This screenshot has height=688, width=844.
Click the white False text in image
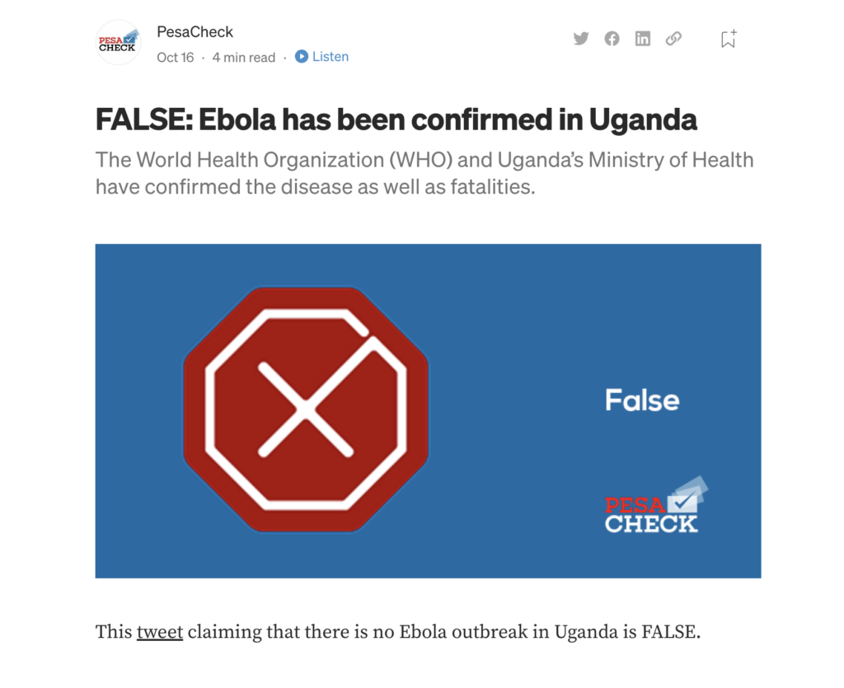point(642,400)
